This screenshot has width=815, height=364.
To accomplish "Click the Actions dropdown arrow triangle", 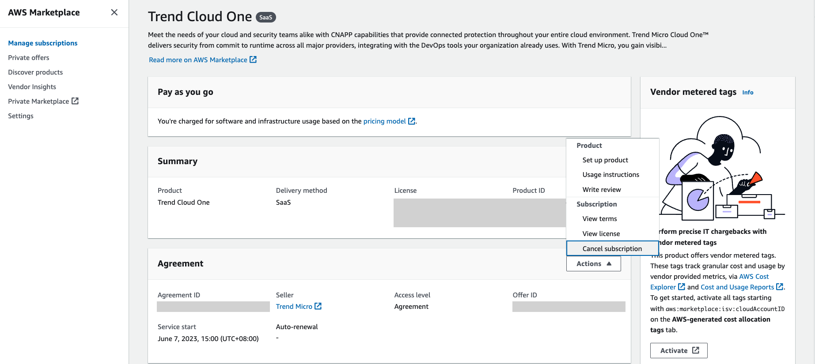I will [x=609, y=263].
